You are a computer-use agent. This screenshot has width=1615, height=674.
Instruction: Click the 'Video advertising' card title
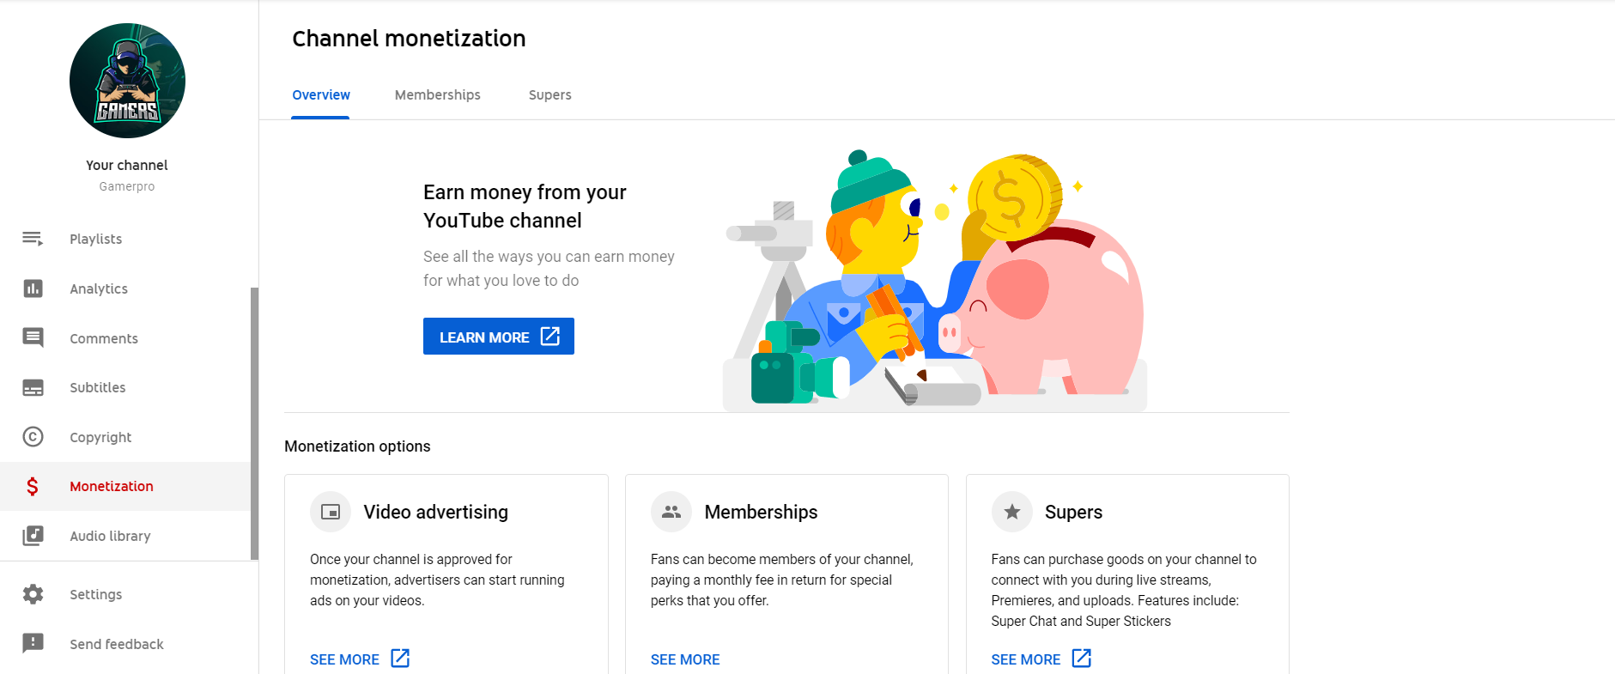point(436,512)
